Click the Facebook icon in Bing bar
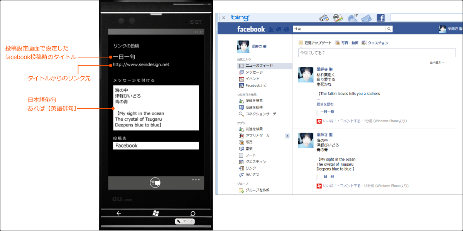The height and width of the screenshot is (231, 463). point(380,18)
